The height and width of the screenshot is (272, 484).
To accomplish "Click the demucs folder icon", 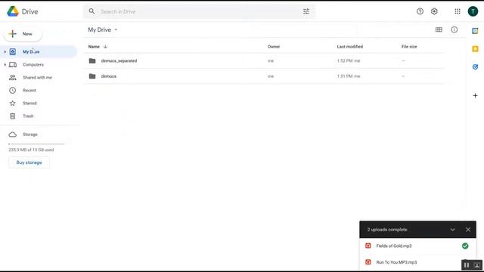I will 92,76.
